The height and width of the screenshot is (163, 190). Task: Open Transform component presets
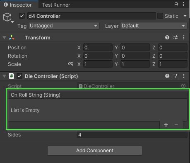tap(176, 37)
